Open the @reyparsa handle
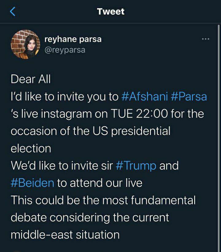The width and height of the screenshot is (221, 252). tap(65, 50)
